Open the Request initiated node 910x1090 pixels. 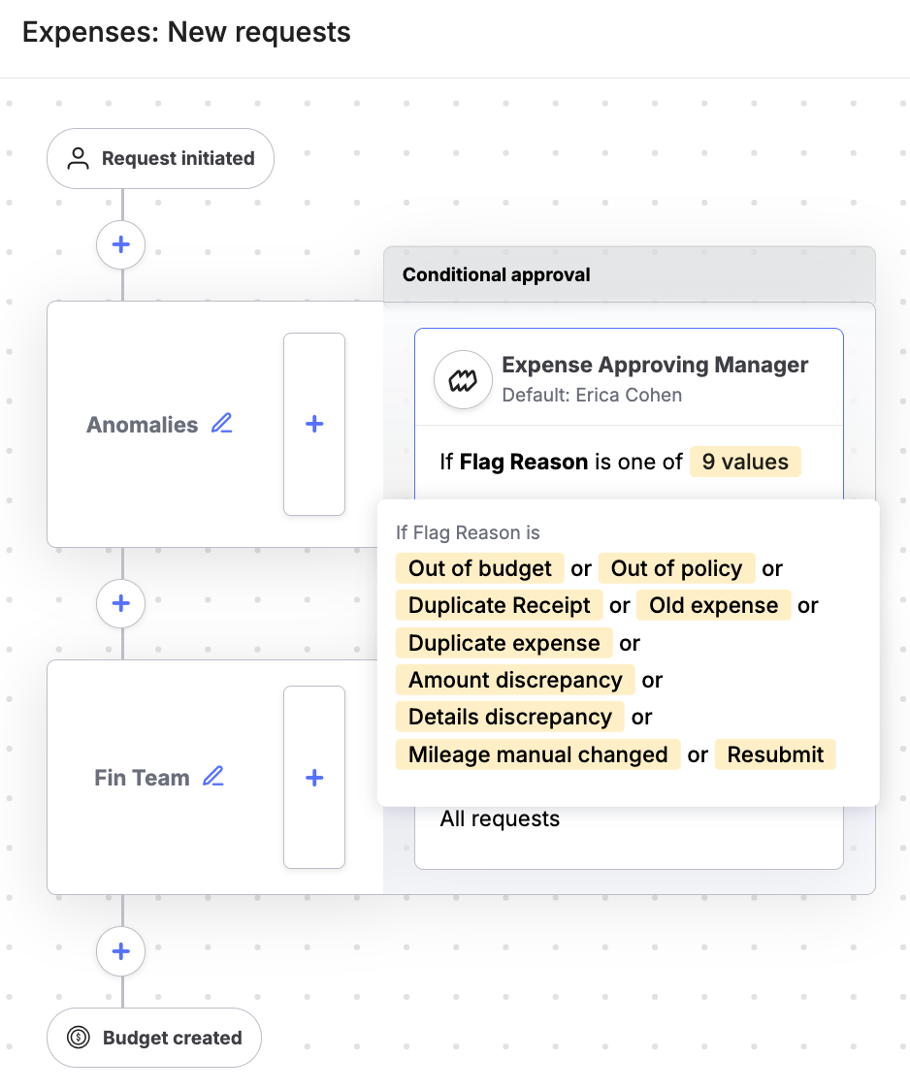161,158
